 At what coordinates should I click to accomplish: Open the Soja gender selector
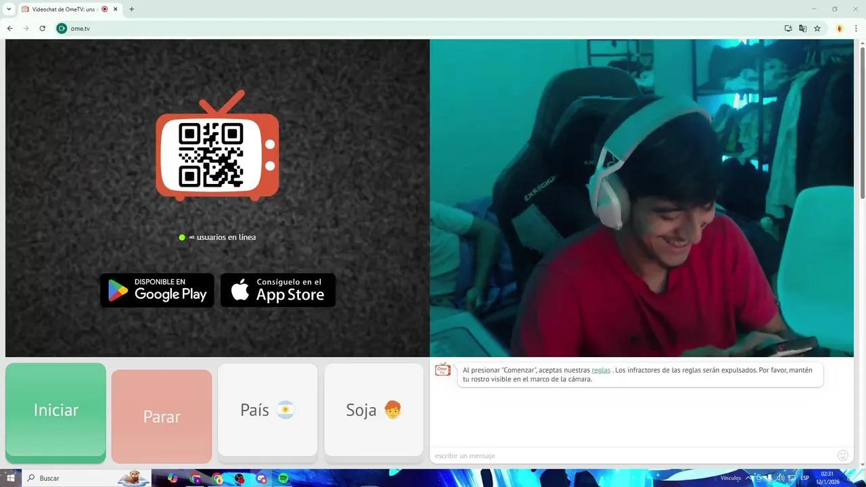point(373,409)
